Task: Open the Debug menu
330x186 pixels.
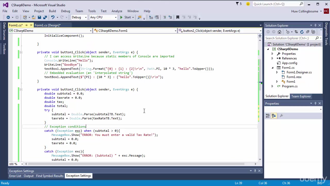Action: coord(65,11)
